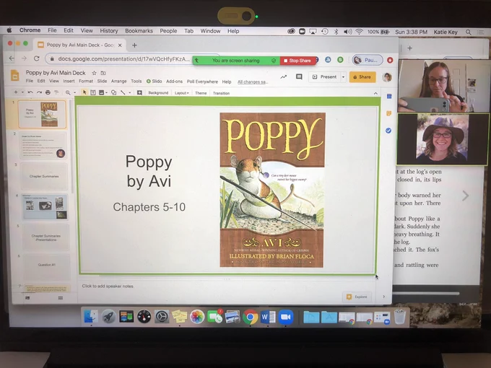Add a new slide with plus icon
This screenshot has width=491, height=368.
16,92
